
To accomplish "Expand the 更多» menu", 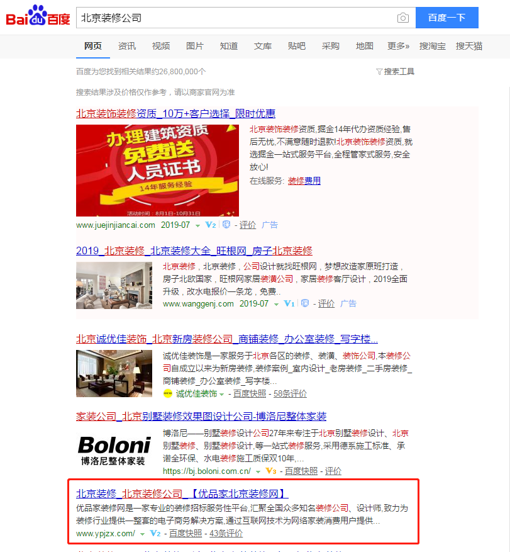I will coord(398,46).
